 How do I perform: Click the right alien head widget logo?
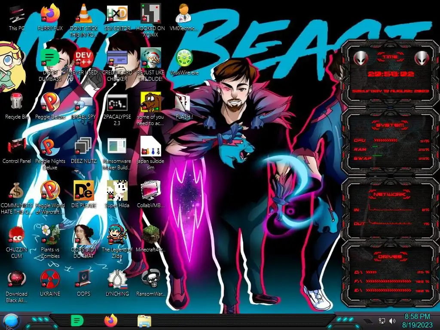tap(422, 58)
